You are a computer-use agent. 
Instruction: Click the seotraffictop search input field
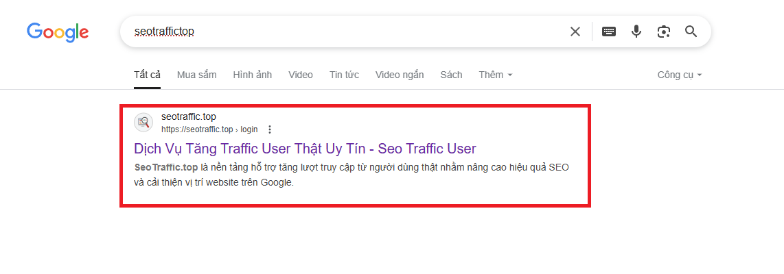[x=345, y=32]
